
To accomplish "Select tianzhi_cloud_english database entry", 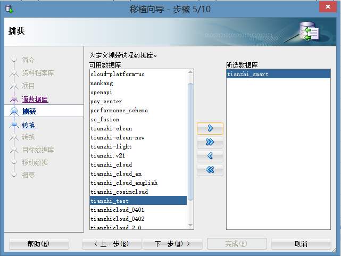I will click(138, 183).
